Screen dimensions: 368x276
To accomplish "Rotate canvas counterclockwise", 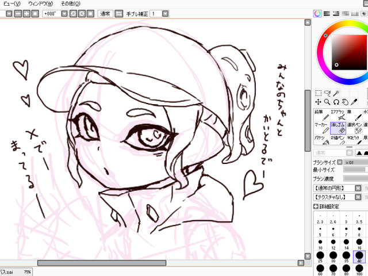I will pos(73,14).
